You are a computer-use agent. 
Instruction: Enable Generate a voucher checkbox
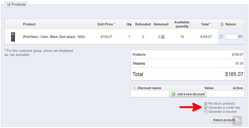206,112
